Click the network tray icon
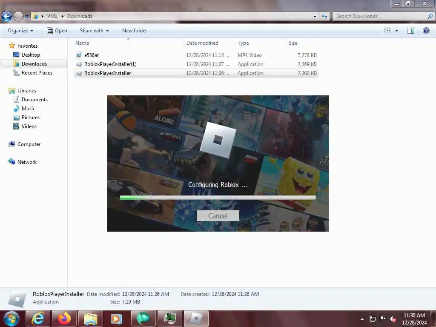 372,319
